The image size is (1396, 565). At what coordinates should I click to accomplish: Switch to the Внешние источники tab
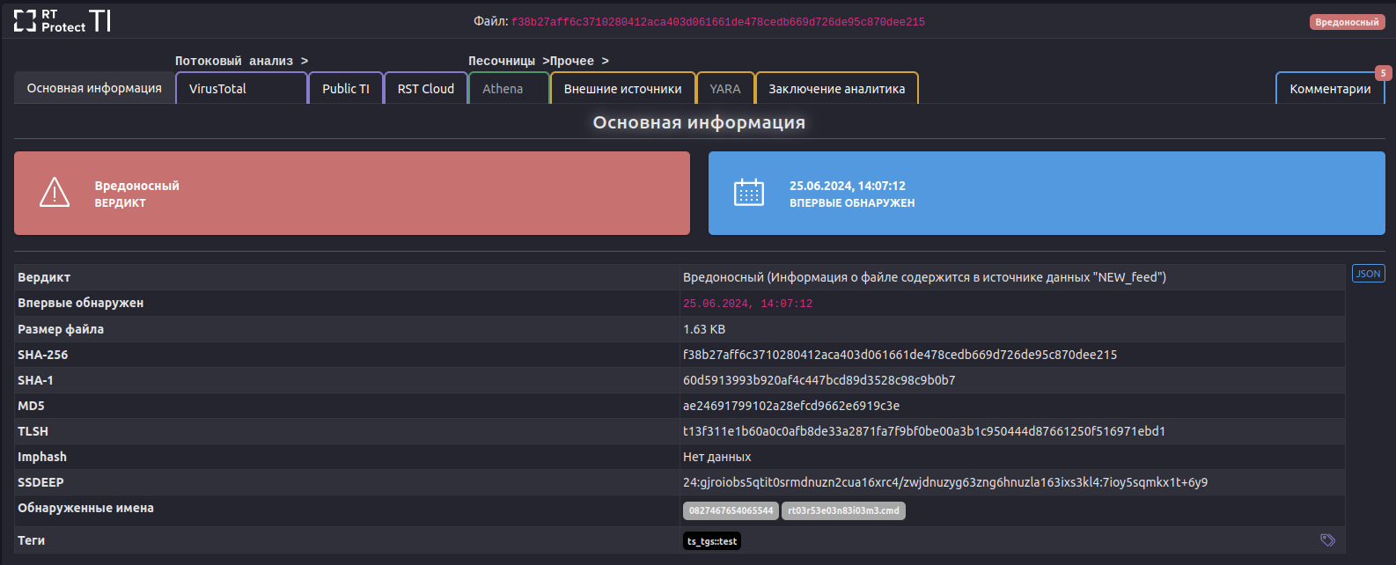point(622,89)
